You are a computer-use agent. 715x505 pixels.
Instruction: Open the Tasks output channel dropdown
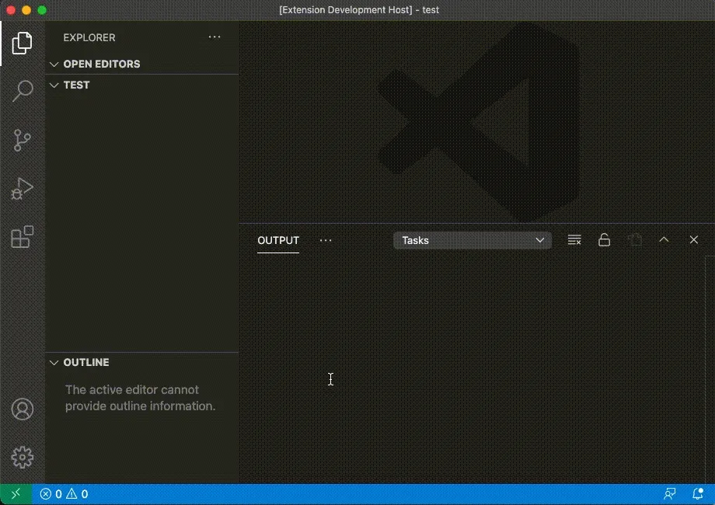click(x=473, y=240)
